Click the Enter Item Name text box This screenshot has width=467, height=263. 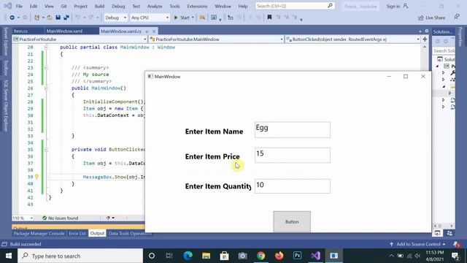pos(292,130)
